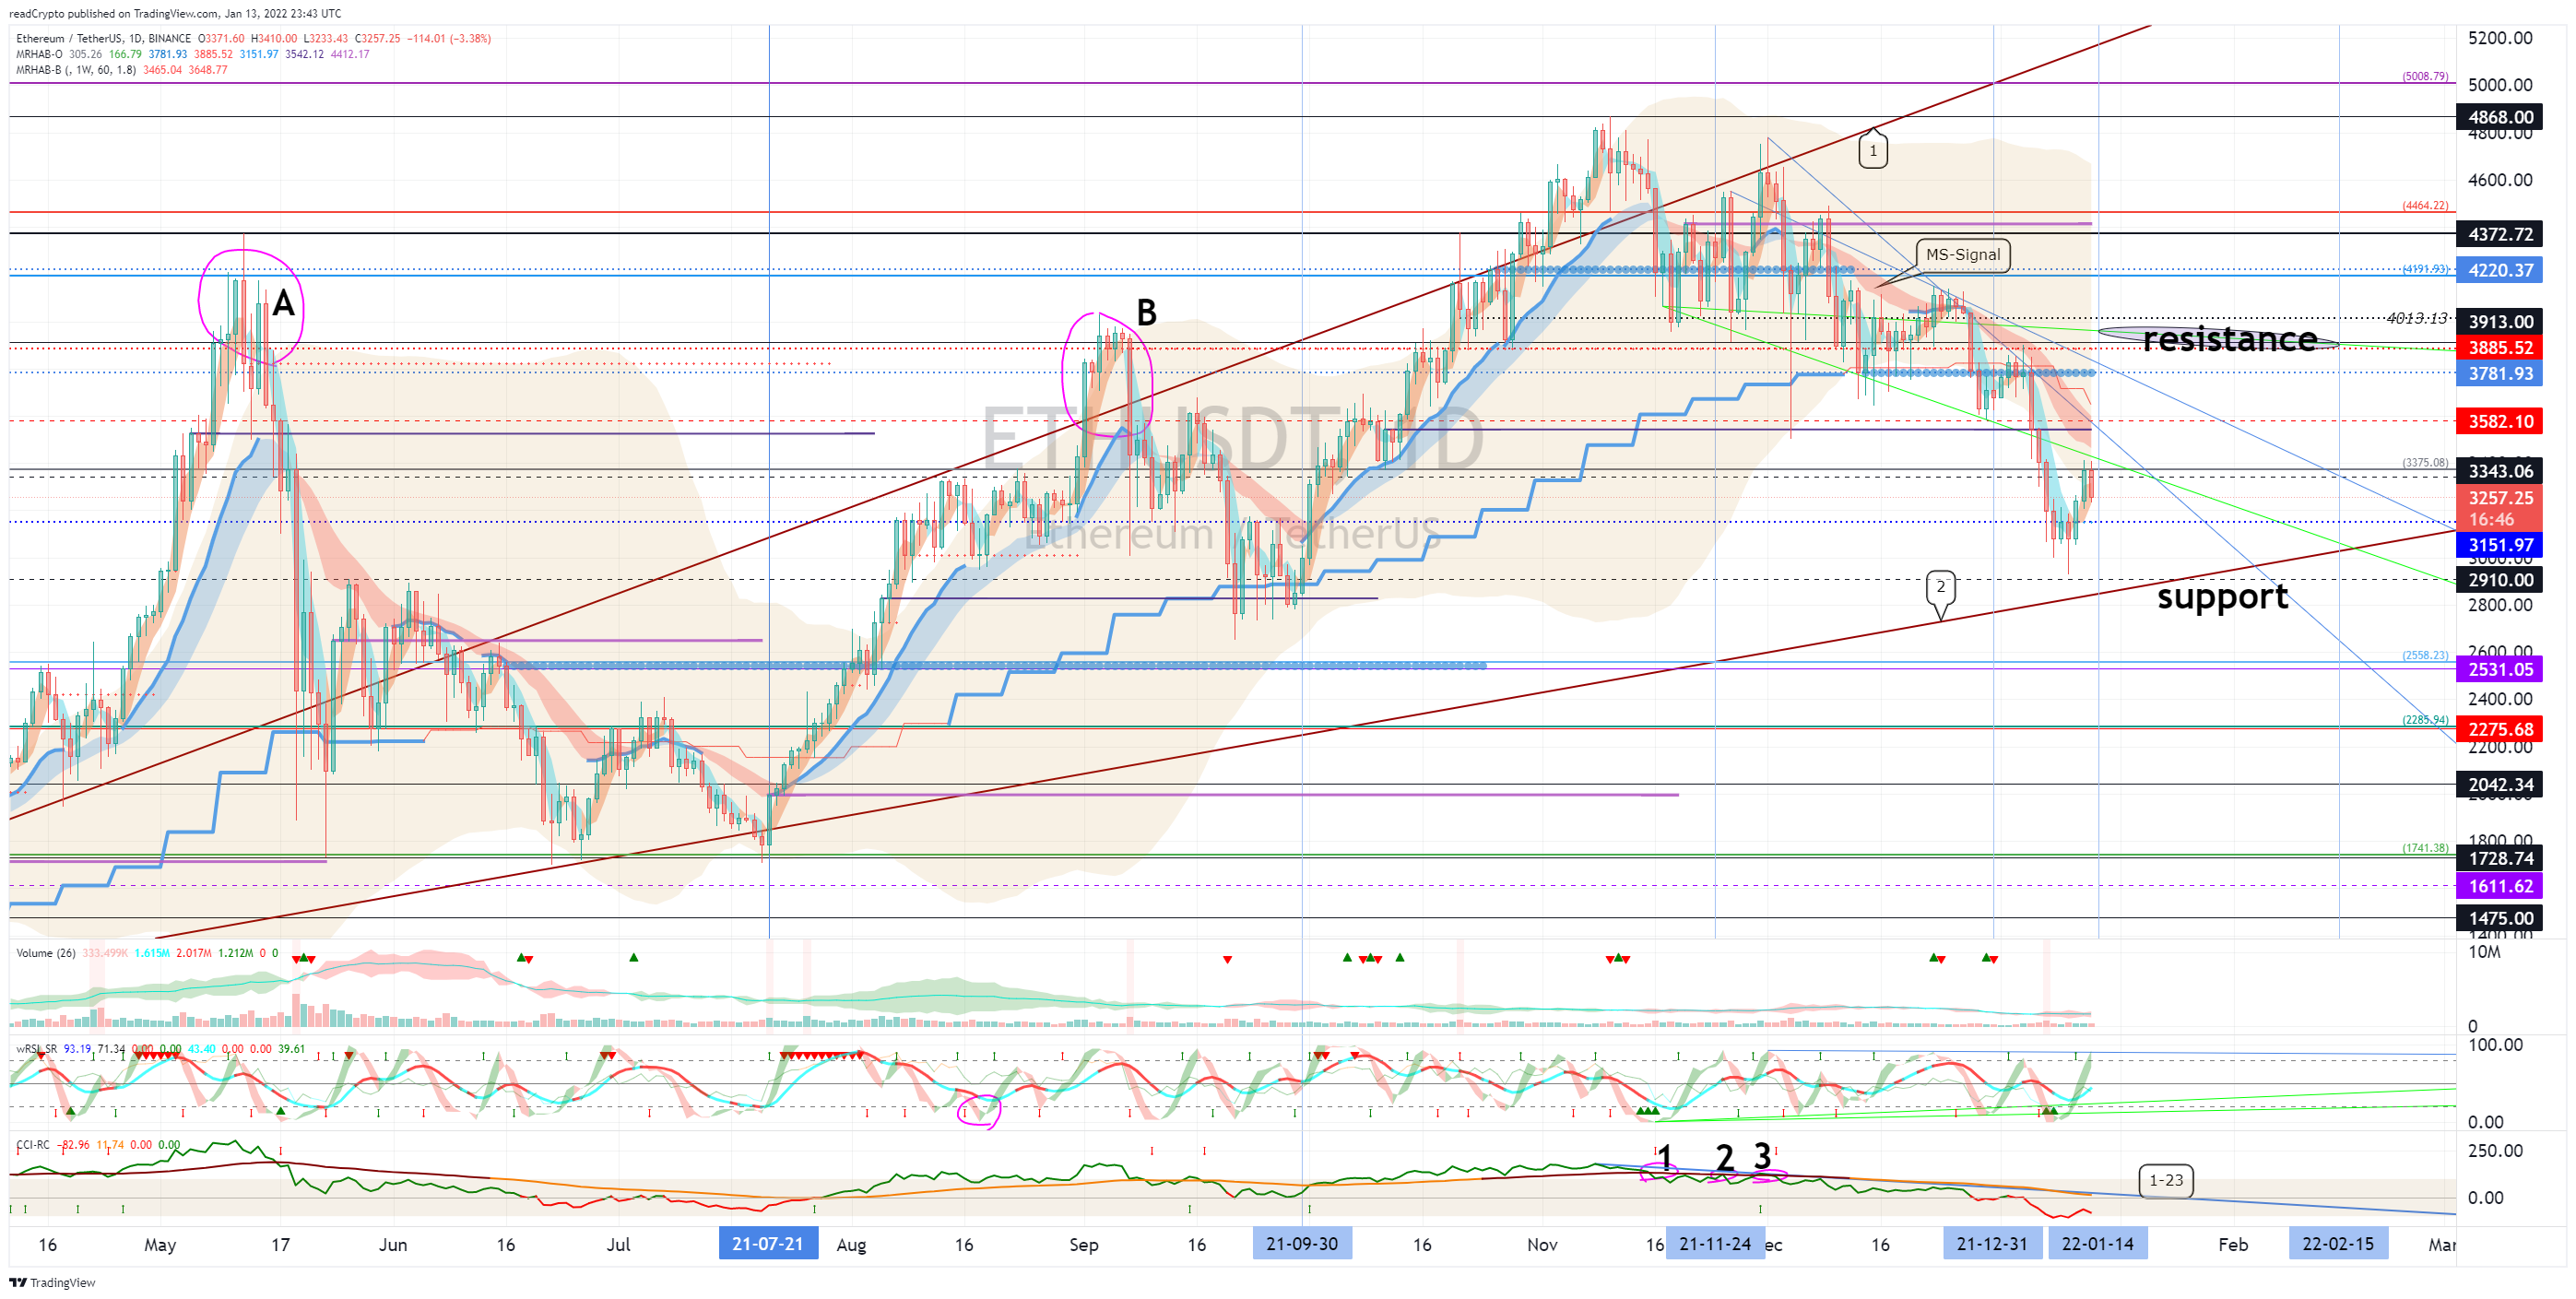Select the 21-07-21 date marker
The height and width of the screenshot is (1299, 2576).
point(768,1244)
